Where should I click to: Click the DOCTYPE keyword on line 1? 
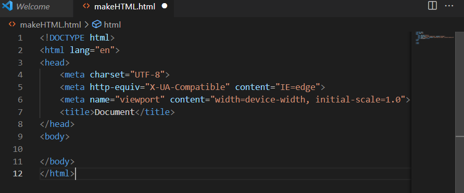tap(67, 38)
